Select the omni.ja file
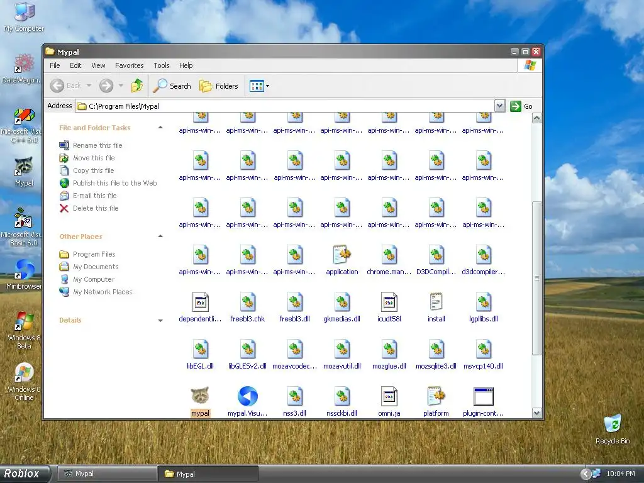644x483 pixels. tap(389, 401)
